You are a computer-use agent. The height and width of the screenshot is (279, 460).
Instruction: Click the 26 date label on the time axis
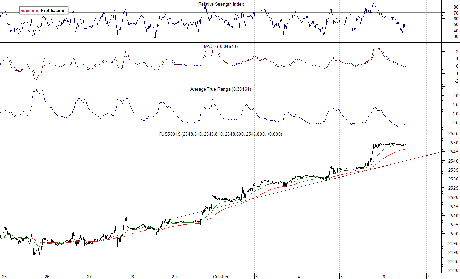click(x=47, y=277)
